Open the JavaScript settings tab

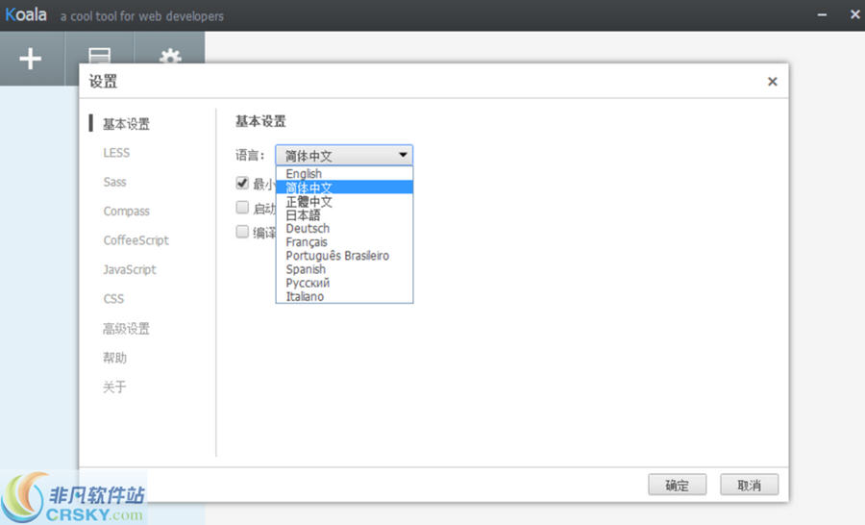point(130,269)
